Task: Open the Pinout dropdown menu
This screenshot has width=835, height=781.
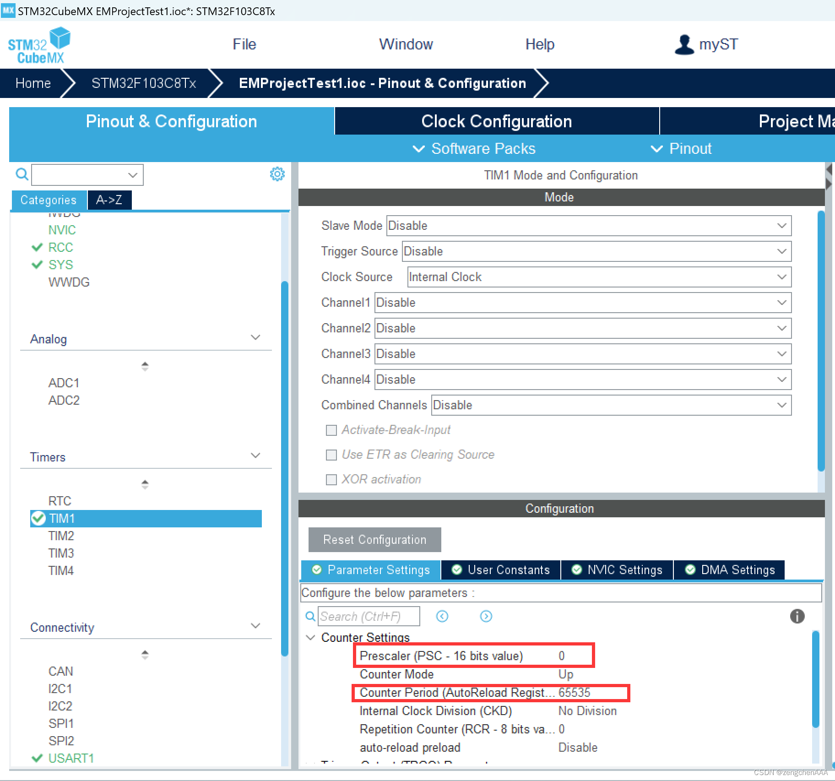Action: pos(681,148)
